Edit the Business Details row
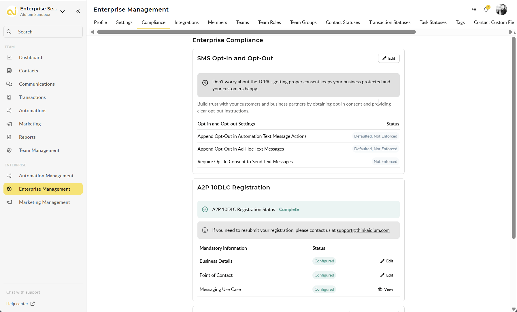This screenshot has width=517, height=312. 387,261
